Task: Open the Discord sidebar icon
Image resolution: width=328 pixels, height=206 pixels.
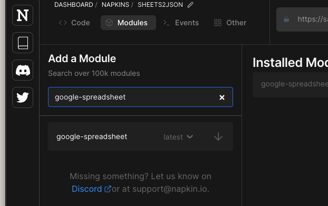Action: [x=23, y=70]
